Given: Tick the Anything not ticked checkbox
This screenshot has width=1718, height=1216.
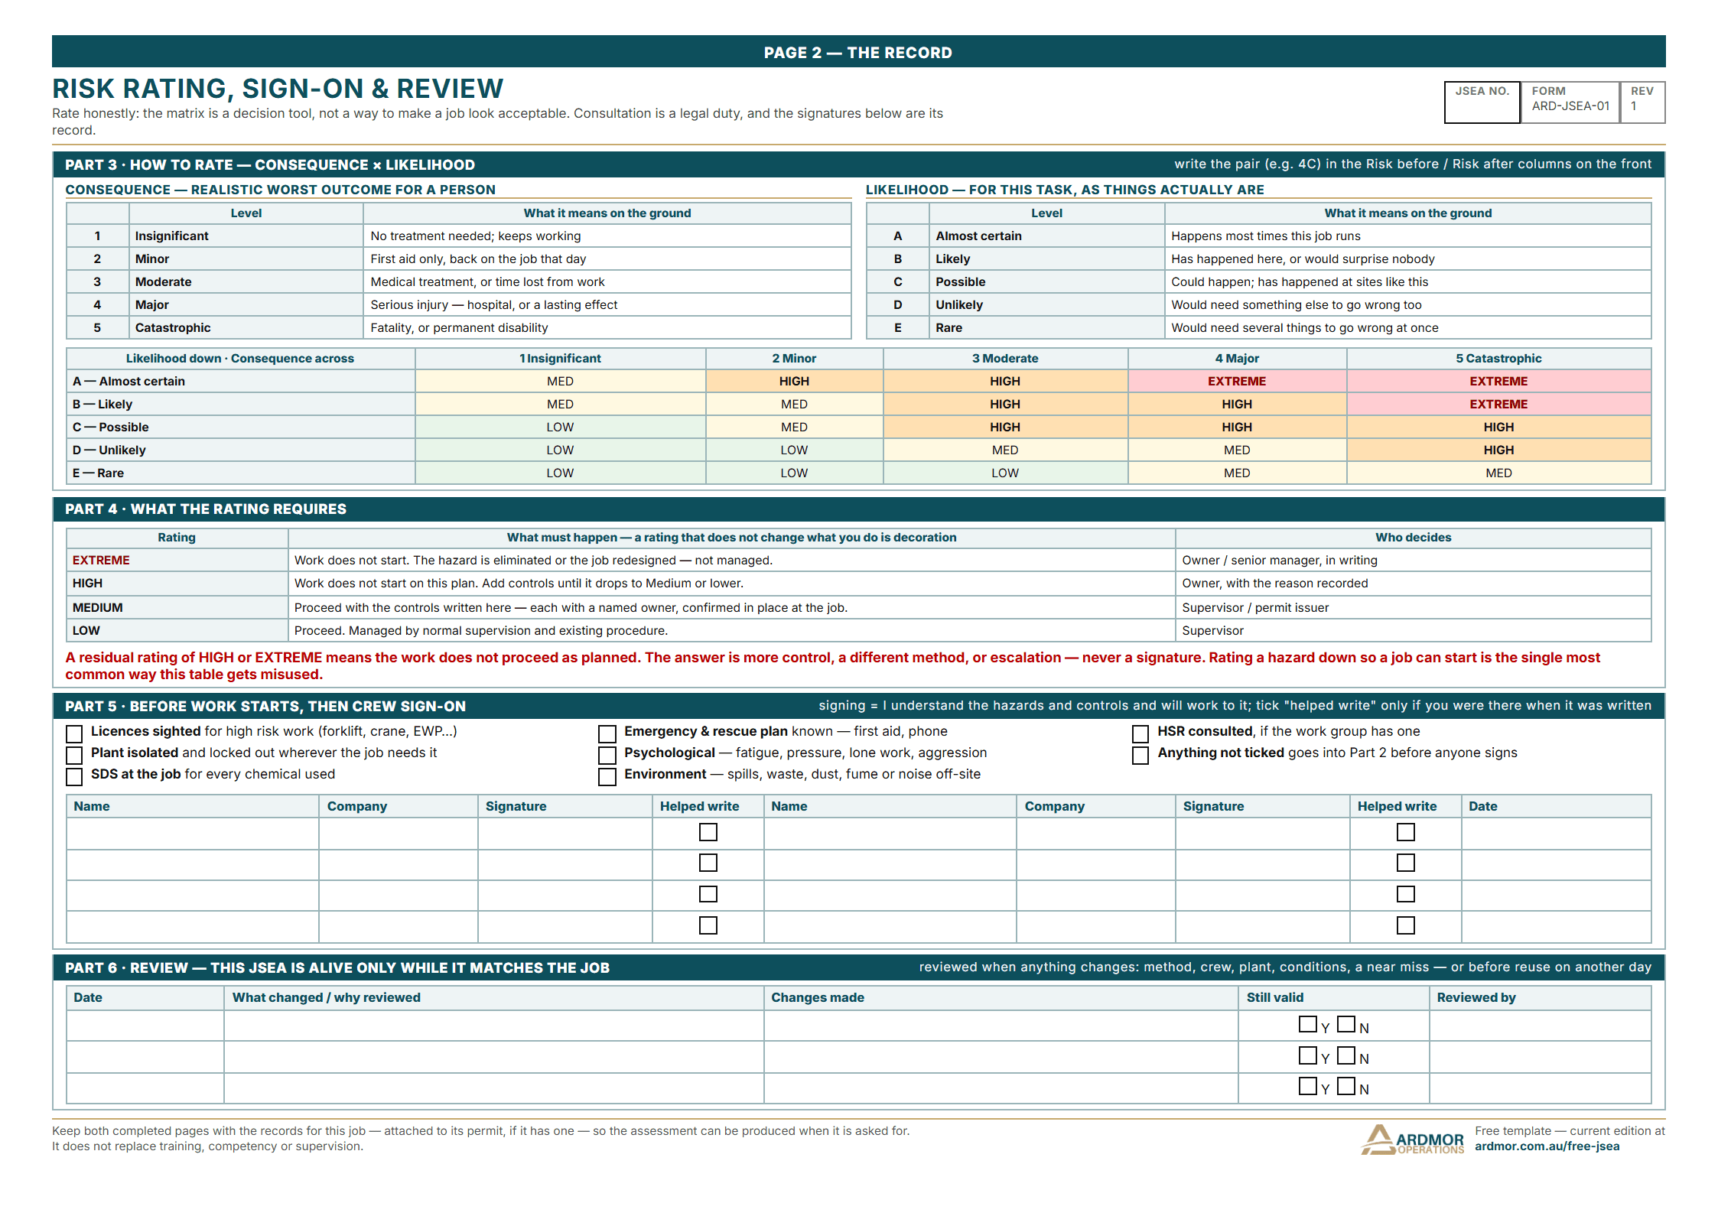Looking at the screenshot, I should (1140, 756).
